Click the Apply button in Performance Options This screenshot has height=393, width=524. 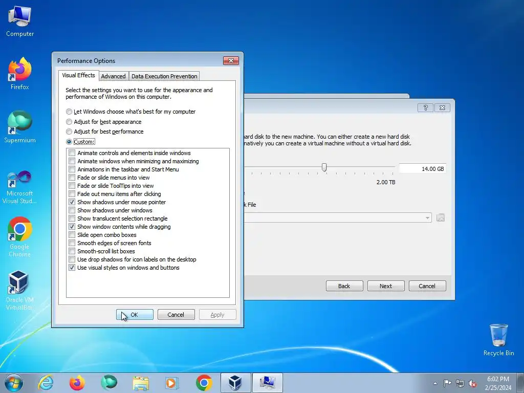click(x=217, y=315)
